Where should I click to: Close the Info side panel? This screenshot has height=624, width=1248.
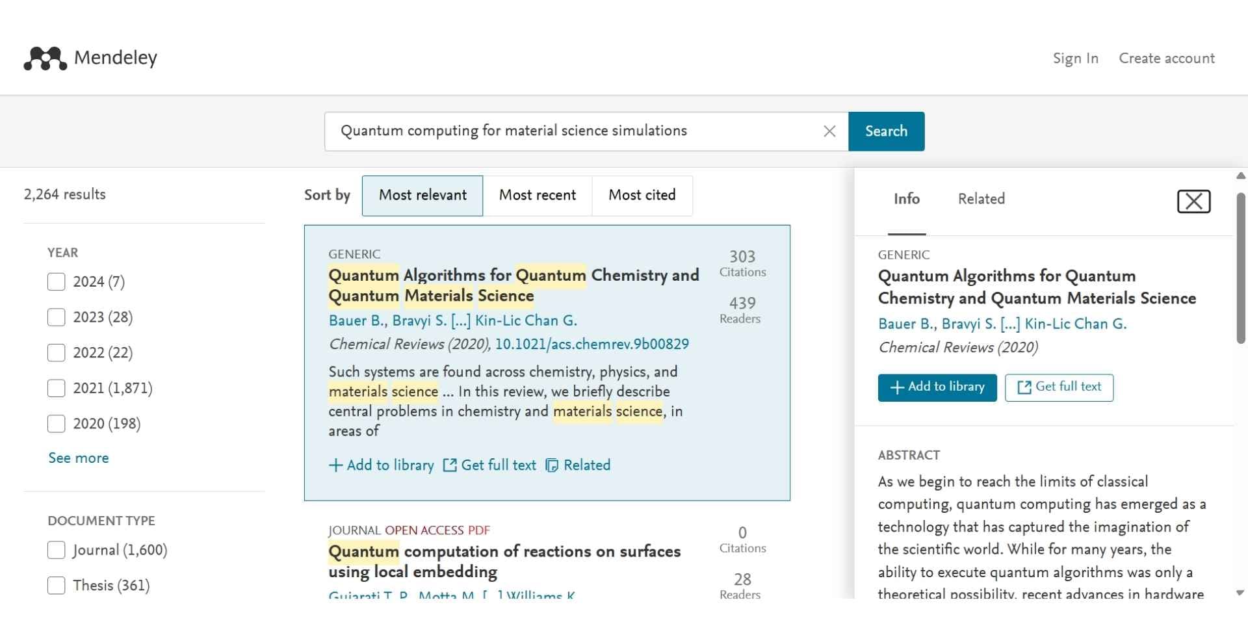(x=1193, y=201)
